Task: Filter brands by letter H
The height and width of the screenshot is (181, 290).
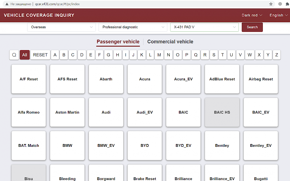Action: click(x=118, y=55)
